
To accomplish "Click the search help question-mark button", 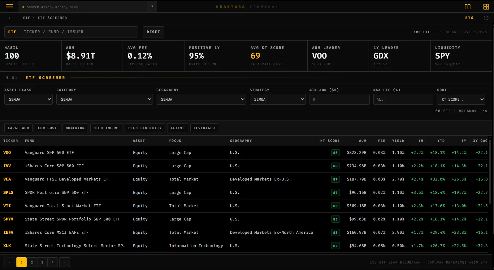I will pos(152,7).
